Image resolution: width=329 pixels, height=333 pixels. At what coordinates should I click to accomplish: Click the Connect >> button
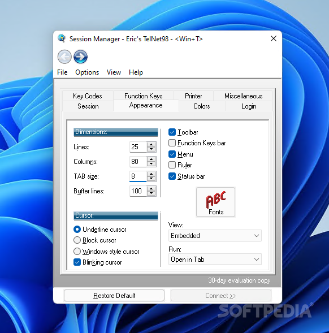(x=220, y=296)
